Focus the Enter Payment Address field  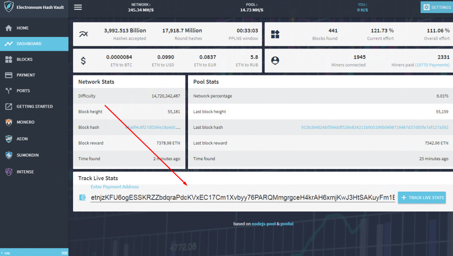click(x=242, y=198)
